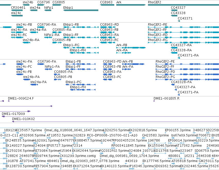Select protein ste24c-PA

[24, 62]
